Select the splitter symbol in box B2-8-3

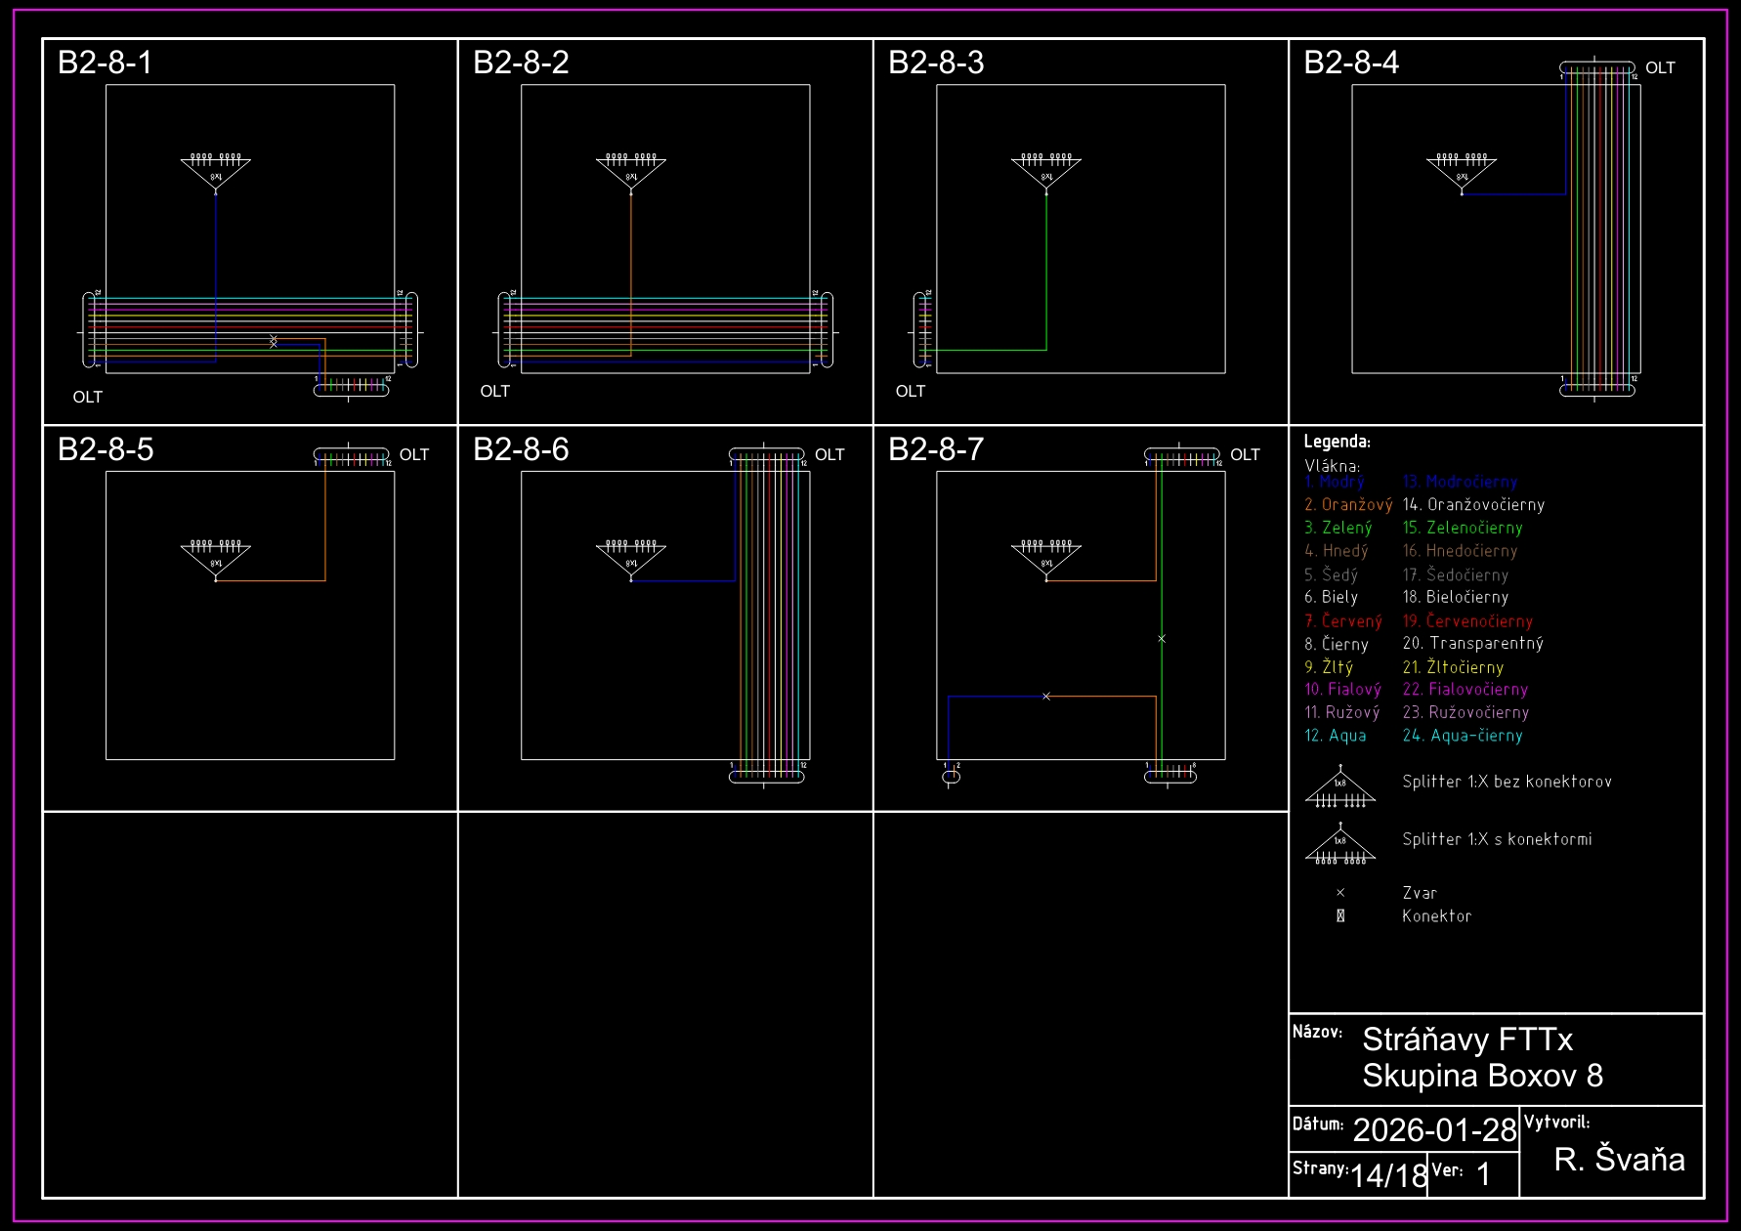[1046, 170]
